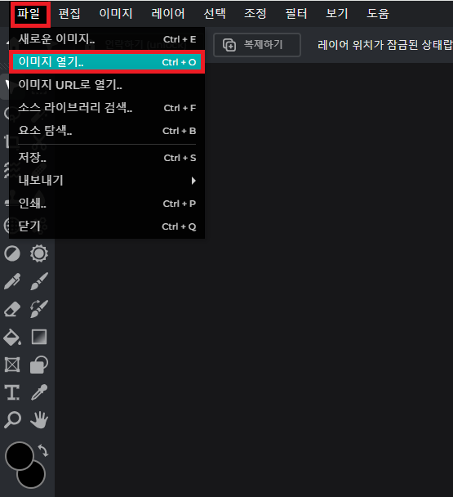Viewport: 453px width, 497px height.
Task: Select the Brush draw tool
Action: tap(39, 281)
